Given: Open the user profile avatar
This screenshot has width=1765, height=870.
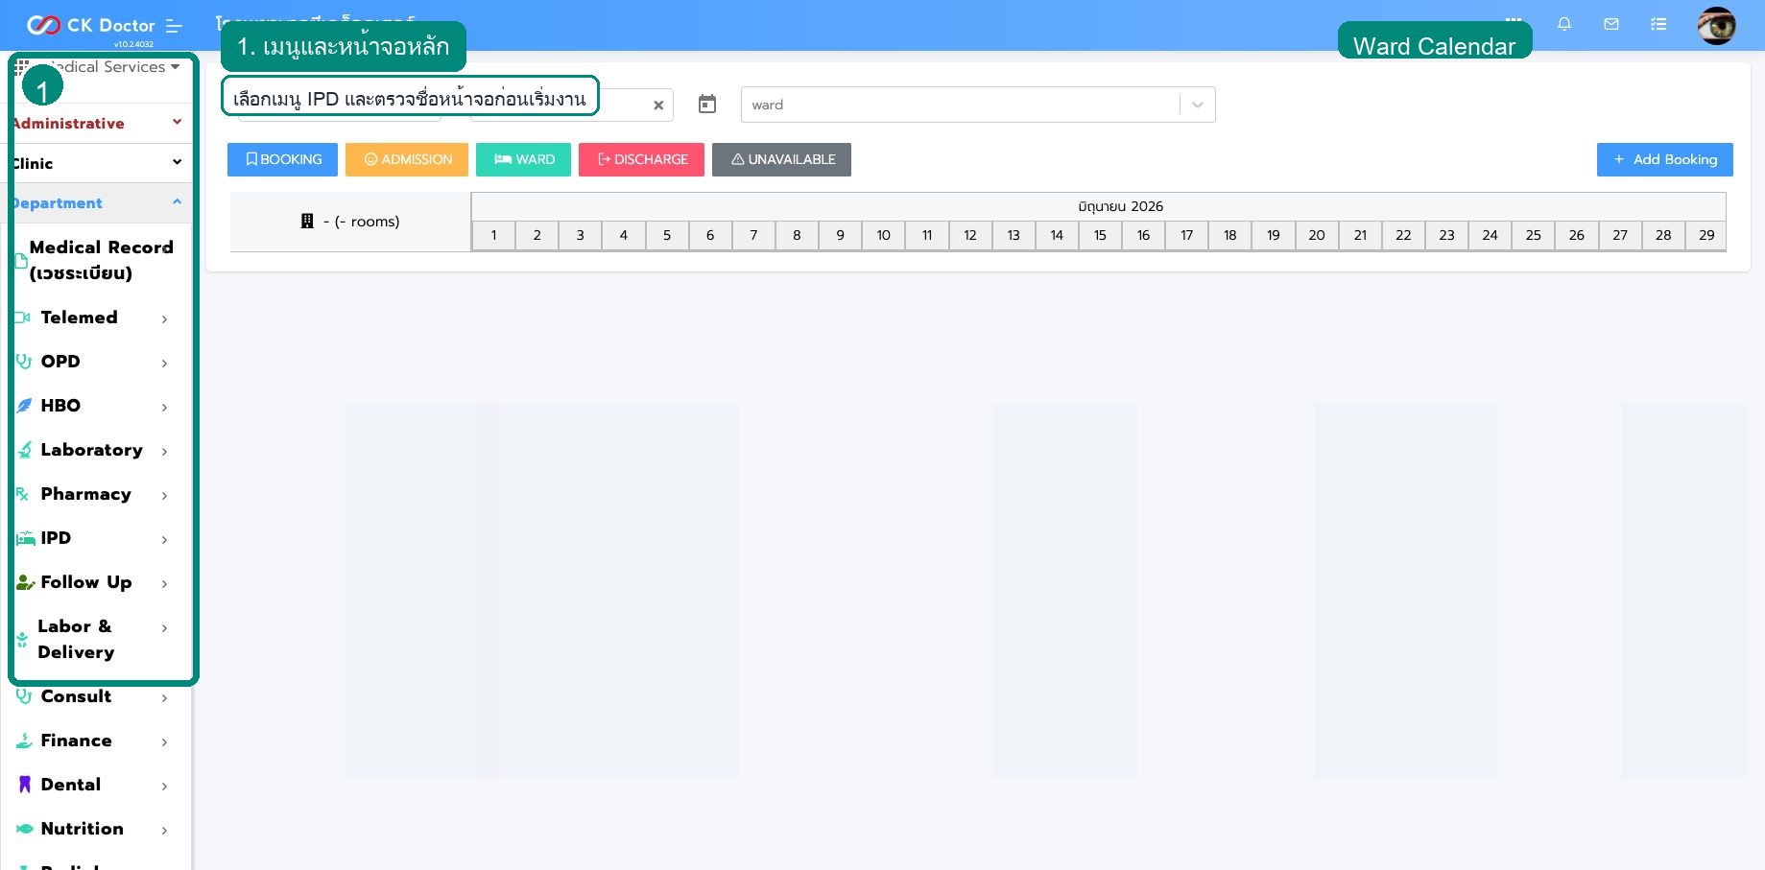Looking at the screenshot, I should (x=1716, y=26).
